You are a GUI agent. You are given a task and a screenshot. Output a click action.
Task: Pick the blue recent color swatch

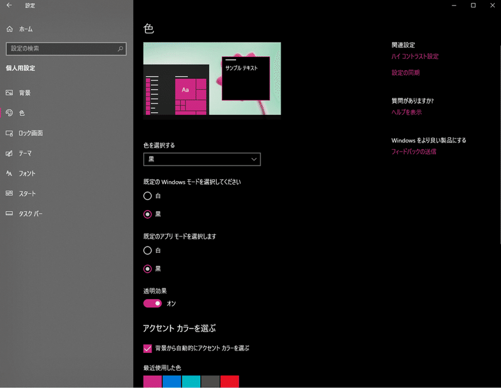[x=172, y=382]
